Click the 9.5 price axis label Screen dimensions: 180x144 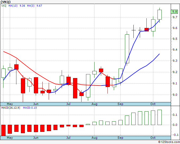175,39
